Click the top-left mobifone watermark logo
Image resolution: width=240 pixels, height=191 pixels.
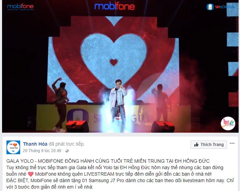pos(20,7)
